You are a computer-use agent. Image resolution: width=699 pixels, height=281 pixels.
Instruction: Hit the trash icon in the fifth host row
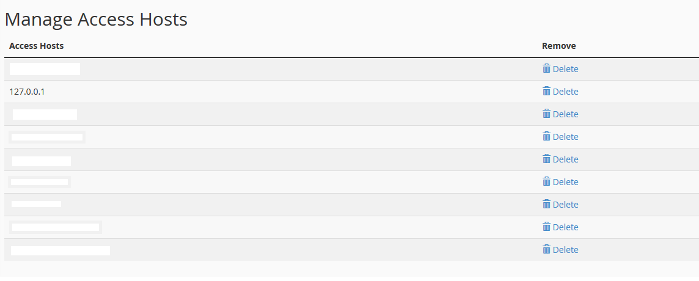tap(546, 159)
